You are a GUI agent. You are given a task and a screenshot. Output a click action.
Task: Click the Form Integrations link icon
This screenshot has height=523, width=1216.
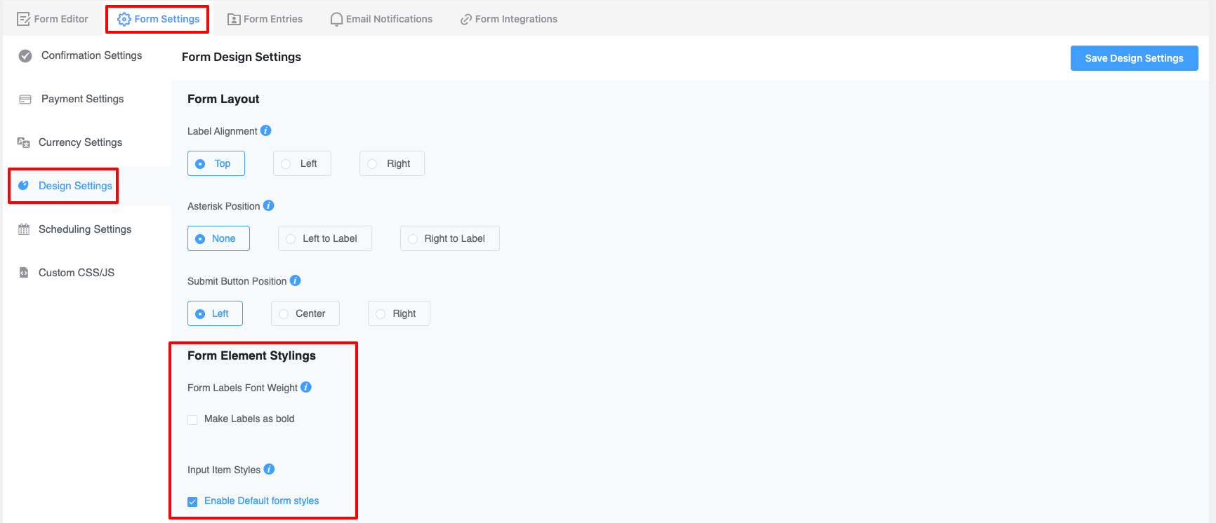click(x=465, y=20)
